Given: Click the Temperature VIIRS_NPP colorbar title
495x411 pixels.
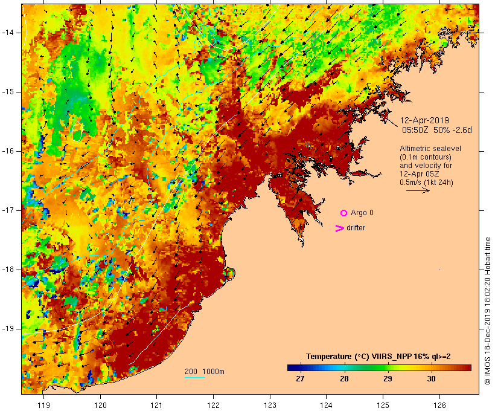Looking at the screenshot, I should 378,357.
